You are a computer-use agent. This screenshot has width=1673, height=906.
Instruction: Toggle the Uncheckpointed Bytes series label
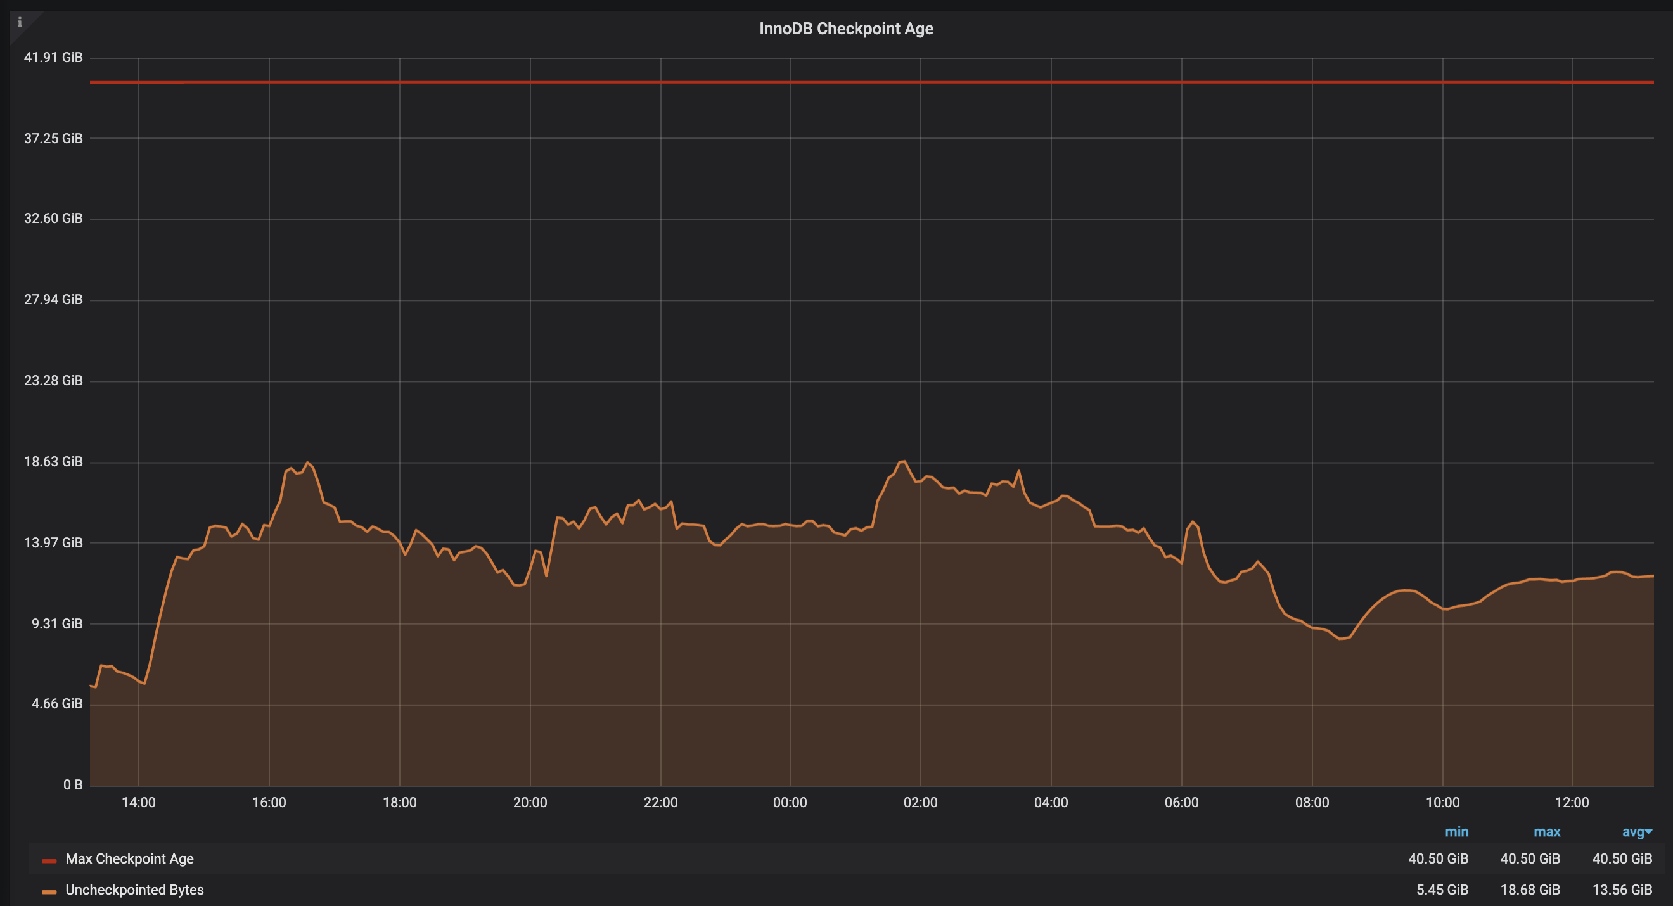pos(134,890)
